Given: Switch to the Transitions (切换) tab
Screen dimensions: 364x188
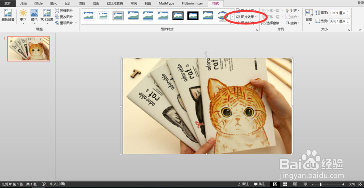Looking at the screenshot, I should (x=82, y=4).
